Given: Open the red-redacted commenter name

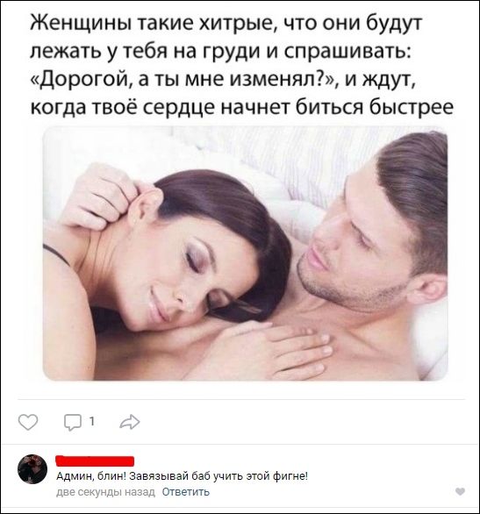Looking at the screenshot, I should pyautogui.click(x=95, y=460).
